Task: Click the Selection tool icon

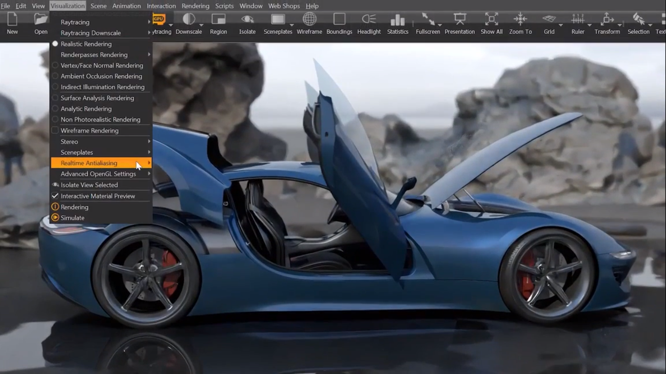Action: tap(638, 19)
